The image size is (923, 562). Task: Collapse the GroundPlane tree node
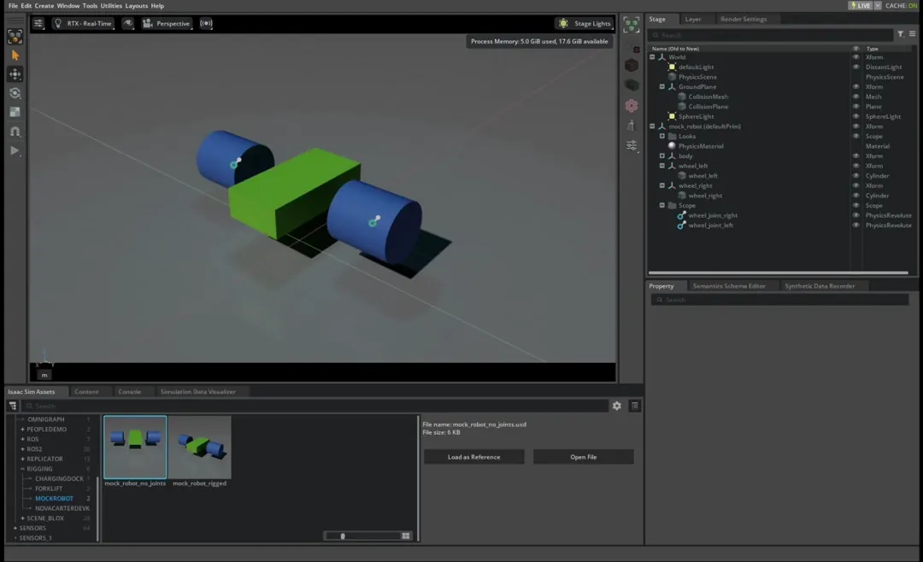662,87
